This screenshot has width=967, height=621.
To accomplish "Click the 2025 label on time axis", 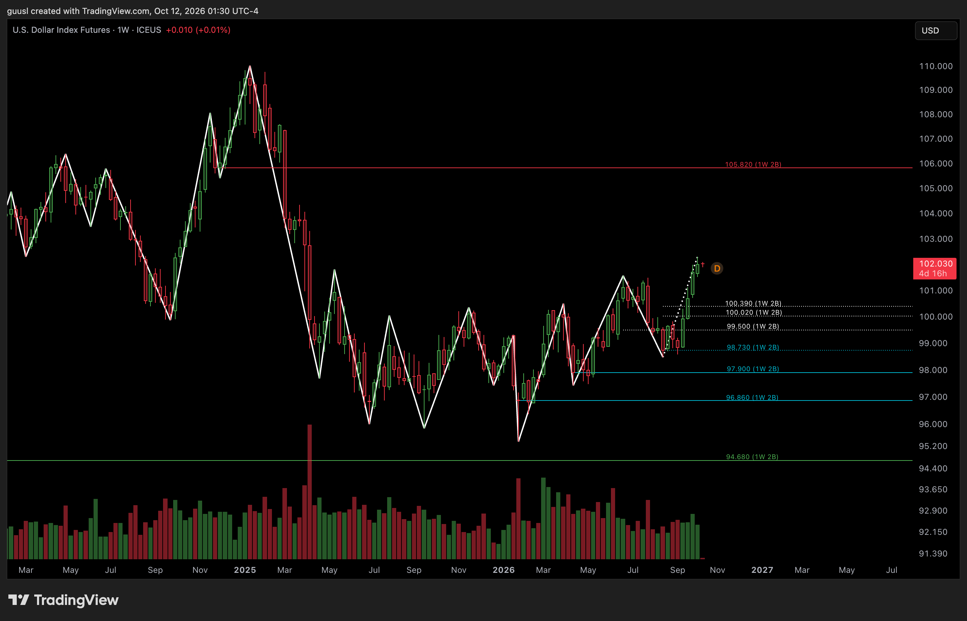I will [x=245, y=570].
